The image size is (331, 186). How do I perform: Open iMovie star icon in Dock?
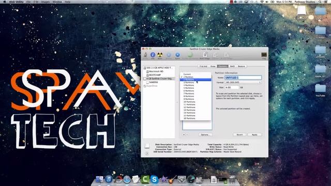pos(163,179)
